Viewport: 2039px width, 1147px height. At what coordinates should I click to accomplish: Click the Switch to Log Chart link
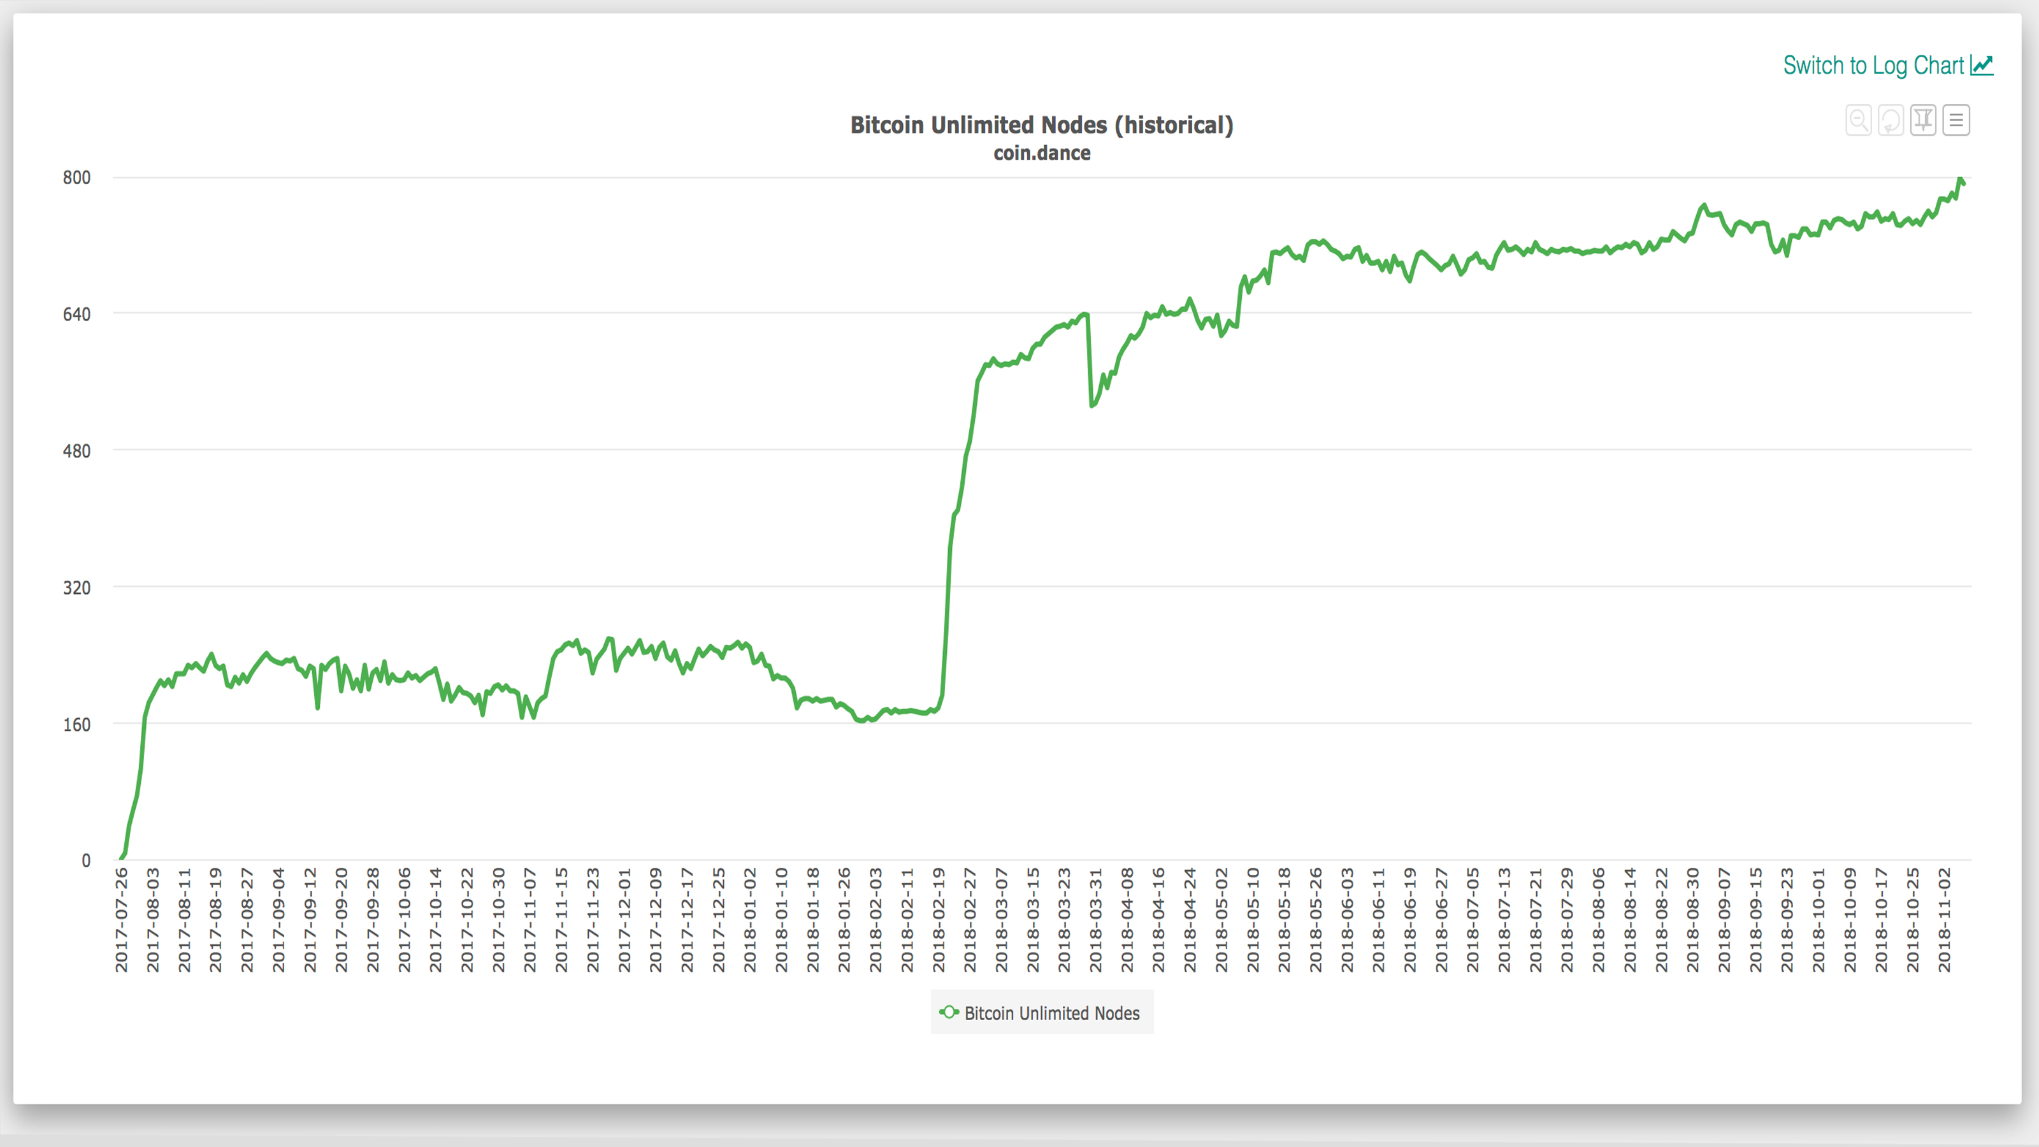1888,65
